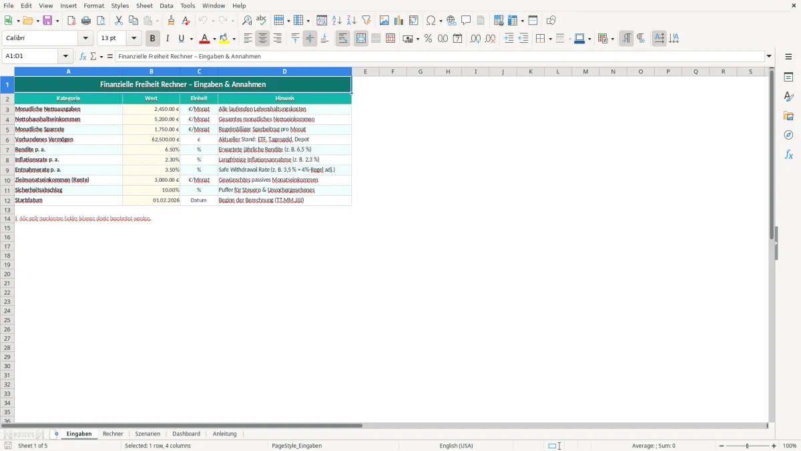Toggle align right
Image resolution: width=801 pixels, height=451 pixels.
[x=277, y=39]
